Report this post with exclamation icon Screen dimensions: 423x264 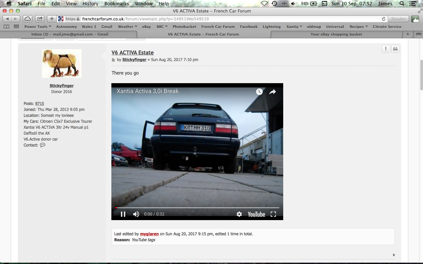click(x=386, y=49)
